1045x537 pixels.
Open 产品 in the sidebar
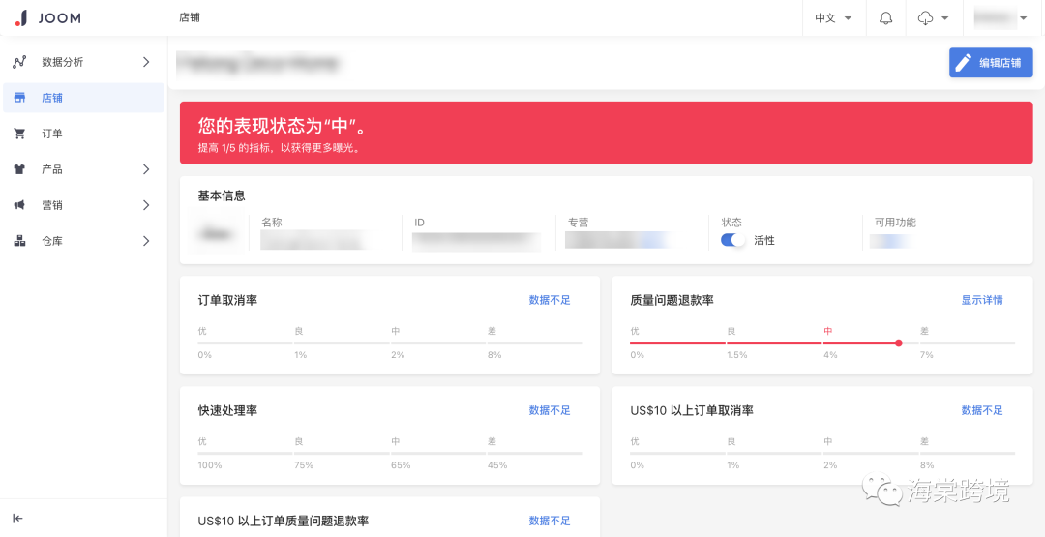pos(83,169)
